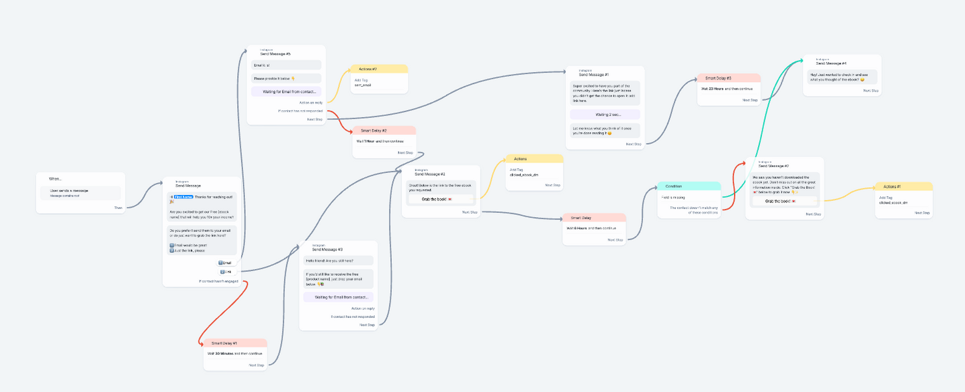965x392 pixels.
Task: Select the Actions #2 node header
Action: point(379,69)
